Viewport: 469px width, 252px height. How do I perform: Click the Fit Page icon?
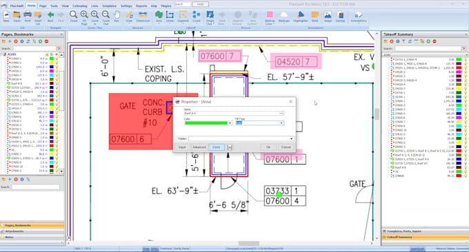[84, 17]
